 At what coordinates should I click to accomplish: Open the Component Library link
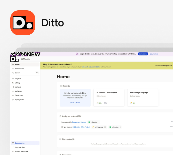click(x=79, y=122)
